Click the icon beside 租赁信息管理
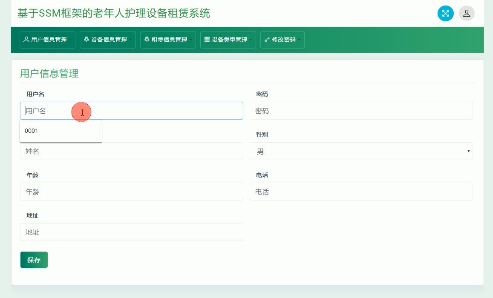 (x=147, y=39)
